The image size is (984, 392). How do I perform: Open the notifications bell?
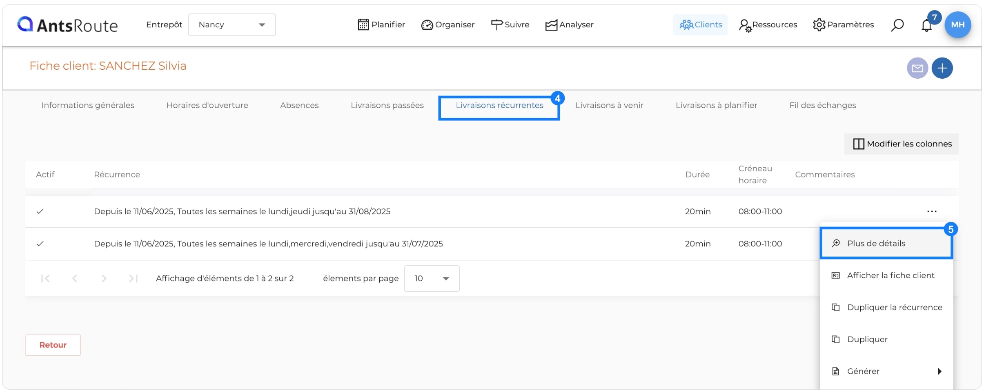(x=926, y=25)
